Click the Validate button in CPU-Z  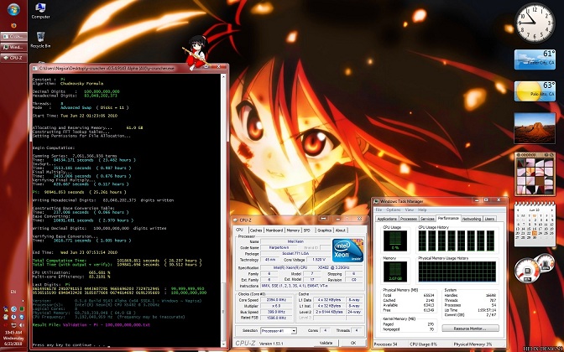(x=326, y=342)
